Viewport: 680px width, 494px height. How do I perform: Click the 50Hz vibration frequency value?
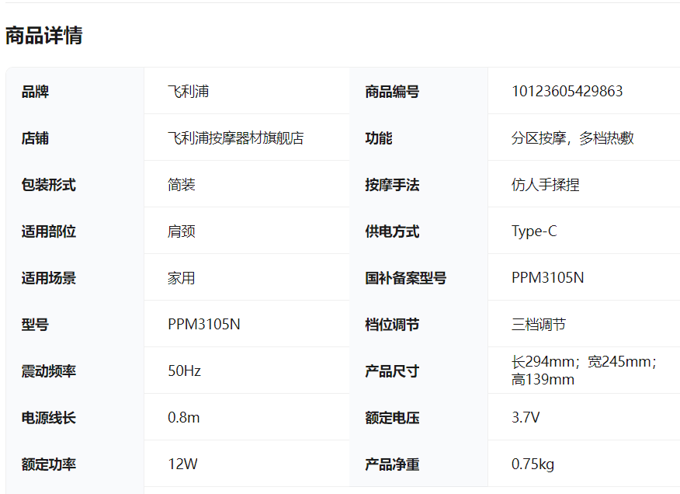pyautogui.click(x=184, y=371)
